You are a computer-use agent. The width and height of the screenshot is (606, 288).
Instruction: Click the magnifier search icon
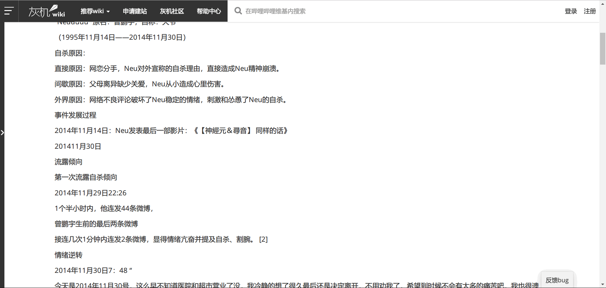tap(238, 11)
